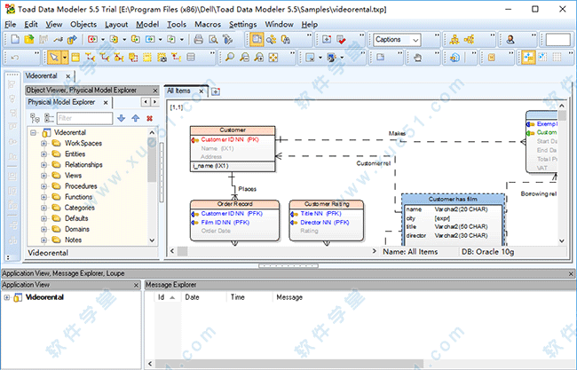Move item down with blue down arrow
Viewport: 577px width, 370px height.
121,118
